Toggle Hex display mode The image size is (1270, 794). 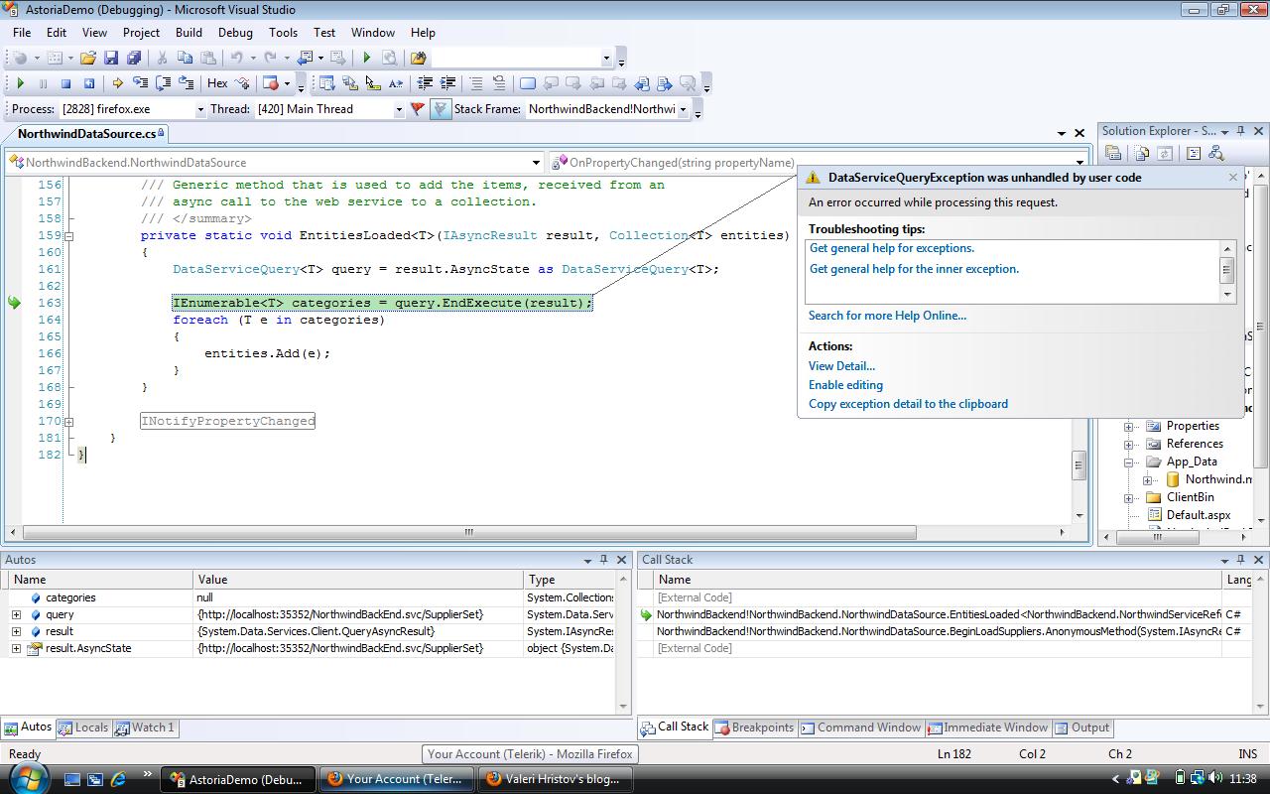pyautogui.click(x=217, y=83)
